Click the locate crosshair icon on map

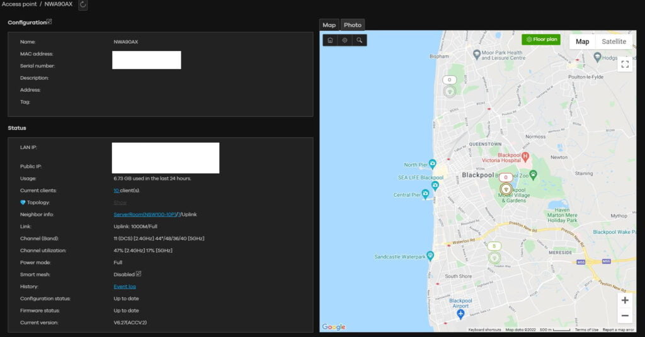point(345,40)
